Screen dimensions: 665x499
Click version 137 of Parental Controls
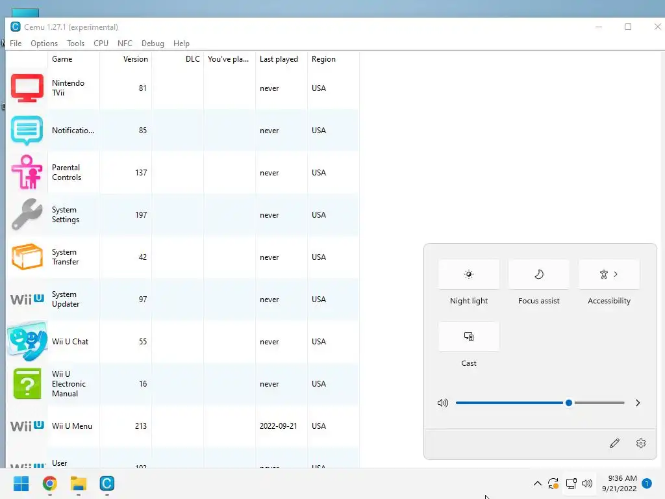(x=141, y=173)
